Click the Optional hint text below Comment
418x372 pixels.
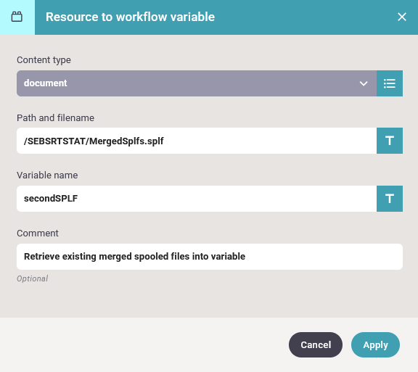(32, 278)
